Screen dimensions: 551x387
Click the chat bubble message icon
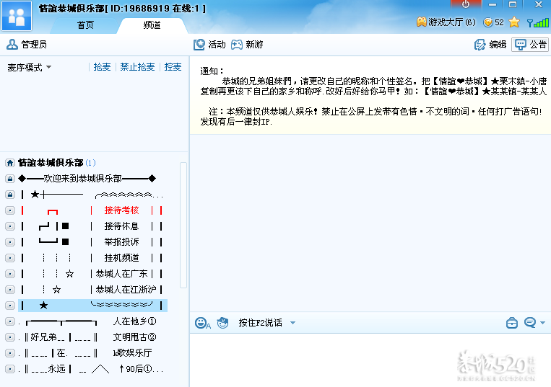tap(530, 323)
